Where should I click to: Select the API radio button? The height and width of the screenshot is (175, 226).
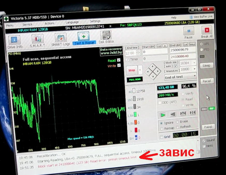pos(201,44)
